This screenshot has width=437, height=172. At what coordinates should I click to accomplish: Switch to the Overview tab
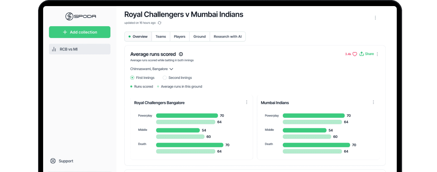click(138, 37)
